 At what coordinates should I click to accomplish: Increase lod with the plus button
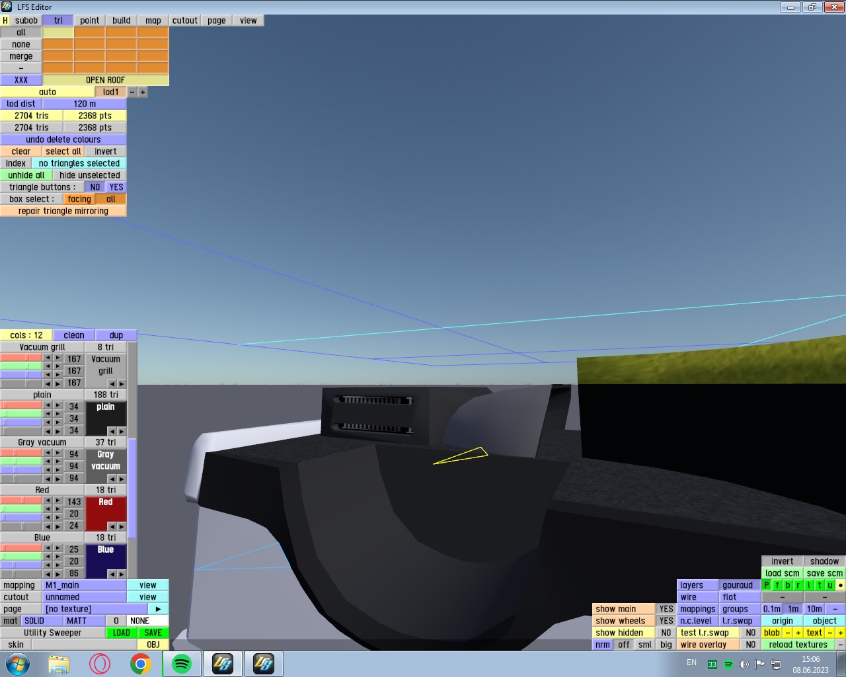coord(143,92)
